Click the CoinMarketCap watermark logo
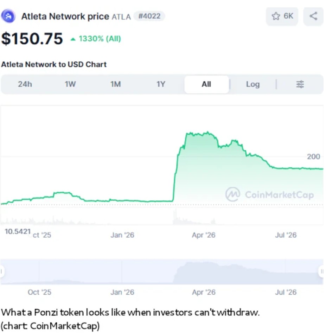 point(233,194)
